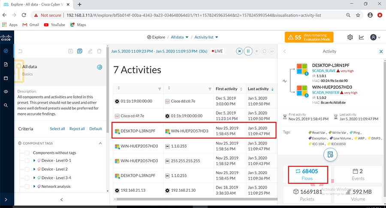Click the time range Jan 5, 2020 selector

tap(159, 51)
